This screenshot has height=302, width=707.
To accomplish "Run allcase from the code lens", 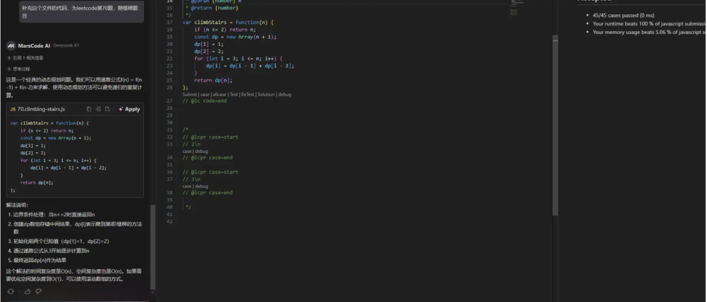I will pos(218,94).
